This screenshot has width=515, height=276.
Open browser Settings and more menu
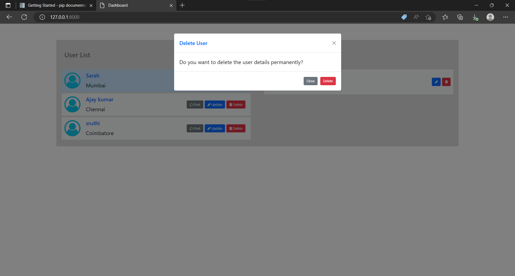[x=506, y=17]
